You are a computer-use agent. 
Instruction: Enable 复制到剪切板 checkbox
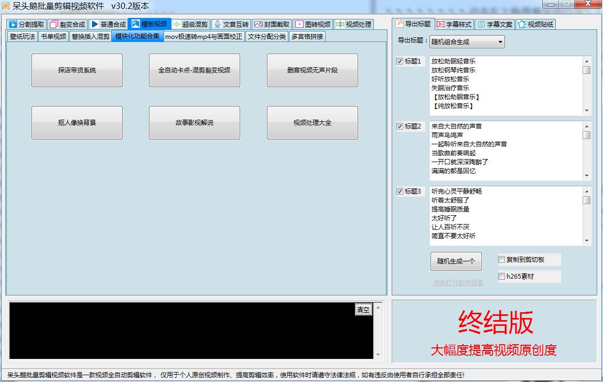click(501, 260)
